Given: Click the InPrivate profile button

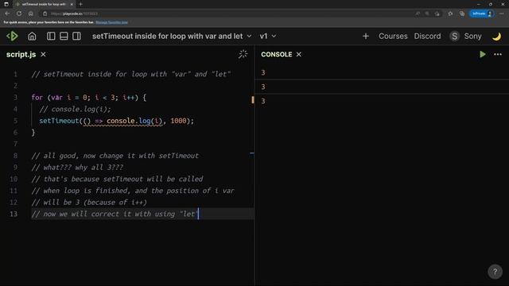Looking at the screenshot, I should pyautogui.click(x=482, y=14).
